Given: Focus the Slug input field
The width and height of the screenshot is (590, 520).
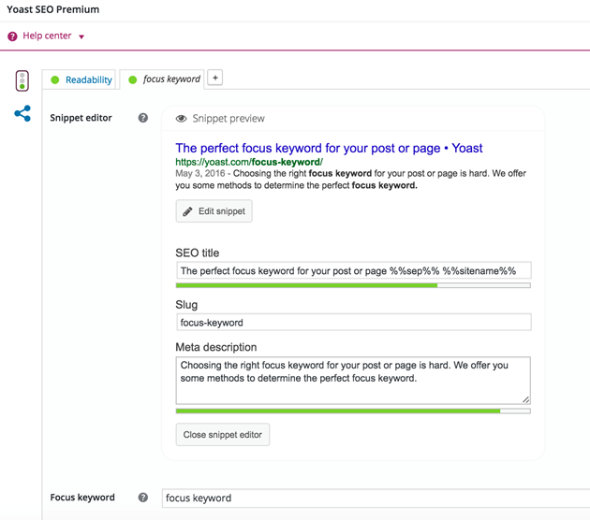Looking at the screenshot, I should (x=354, y=323).
